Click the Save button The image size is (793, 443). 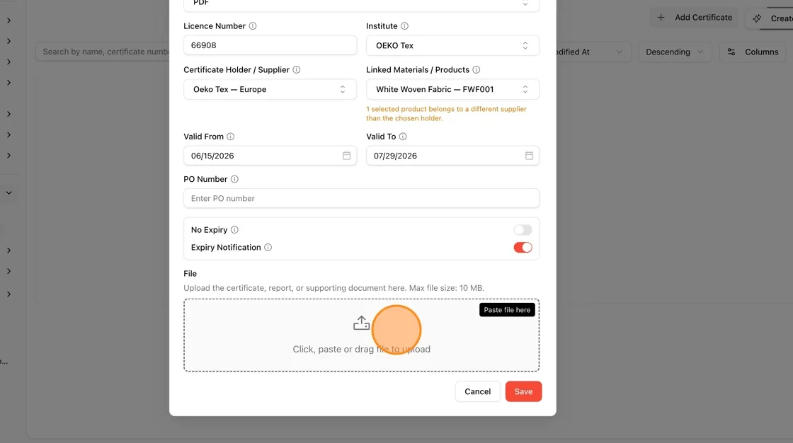(x=523, y=391)
